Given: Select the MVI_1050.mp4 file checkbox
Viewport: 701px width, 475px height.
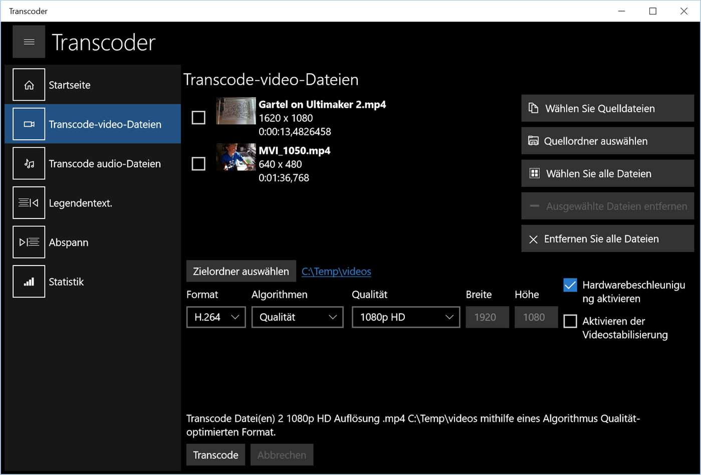Looking at the screenshot, I should (x=198, y=164).
